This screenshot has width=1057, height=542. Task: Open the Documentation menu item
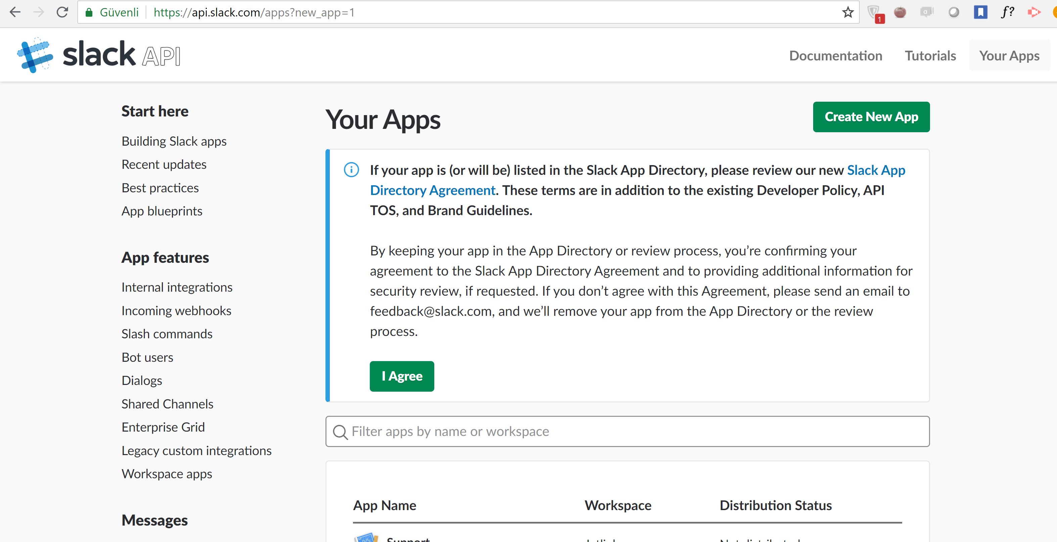click(835, 55)
